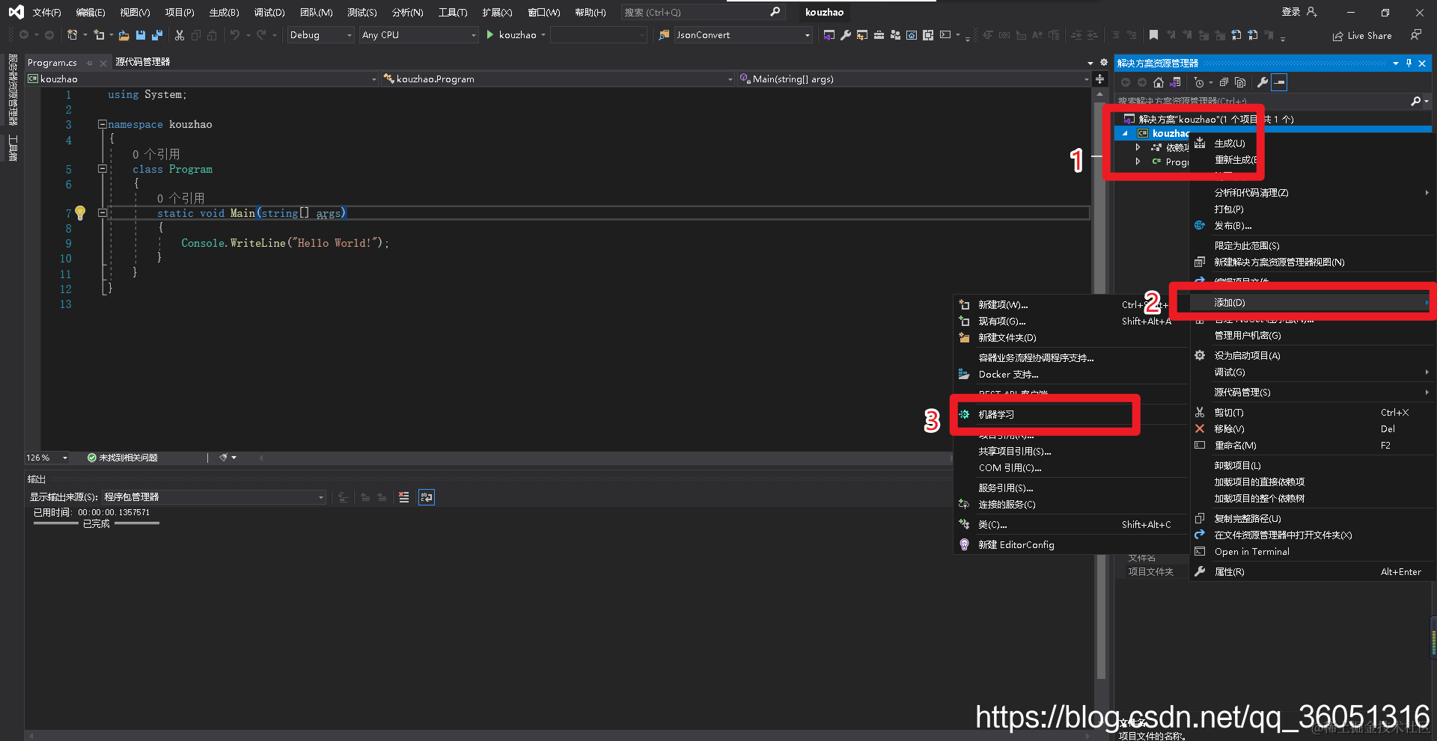Toggle Preview Selected Items in Solution Explorer
Screen dimensions: 1437x741
pyautogui.click(x=1280, y=82)
